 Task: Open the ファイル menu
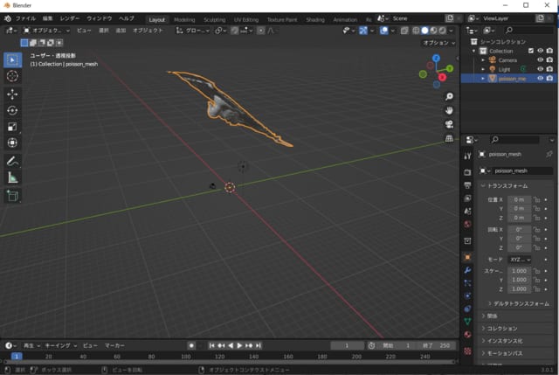[x=25, y=18]
